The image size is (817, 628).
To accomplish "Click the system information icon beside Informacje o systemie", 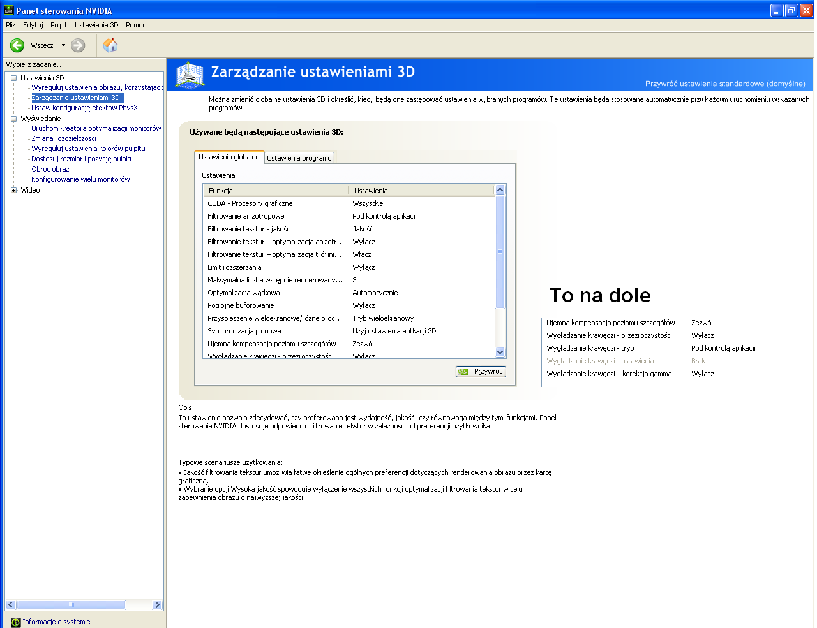I will pyautogui.click(x=16, y=622).
